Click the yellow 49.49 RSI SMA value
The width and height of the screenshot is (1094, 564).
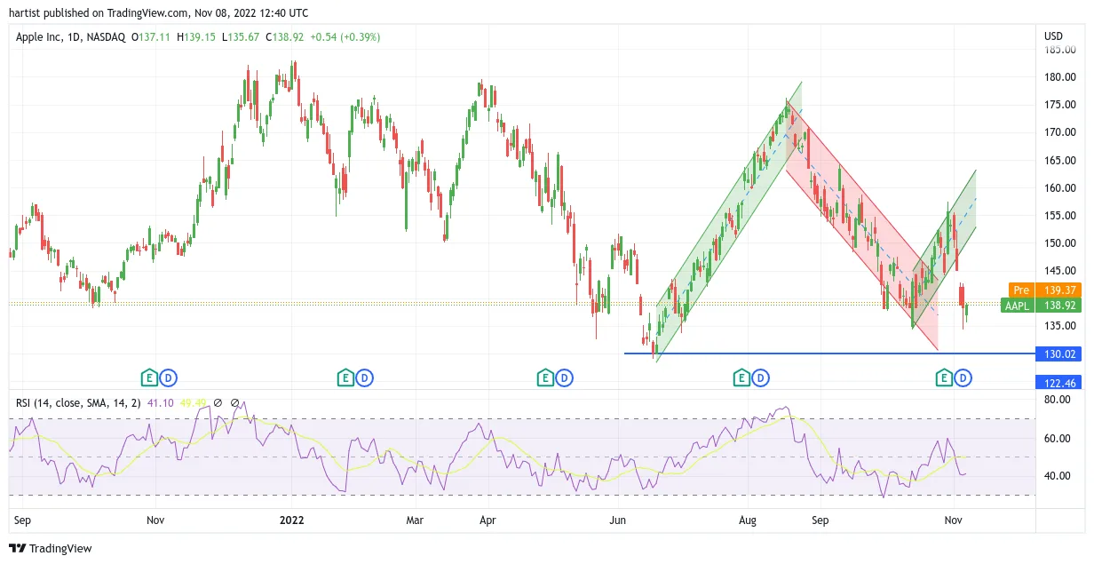(x=193, y=403)
